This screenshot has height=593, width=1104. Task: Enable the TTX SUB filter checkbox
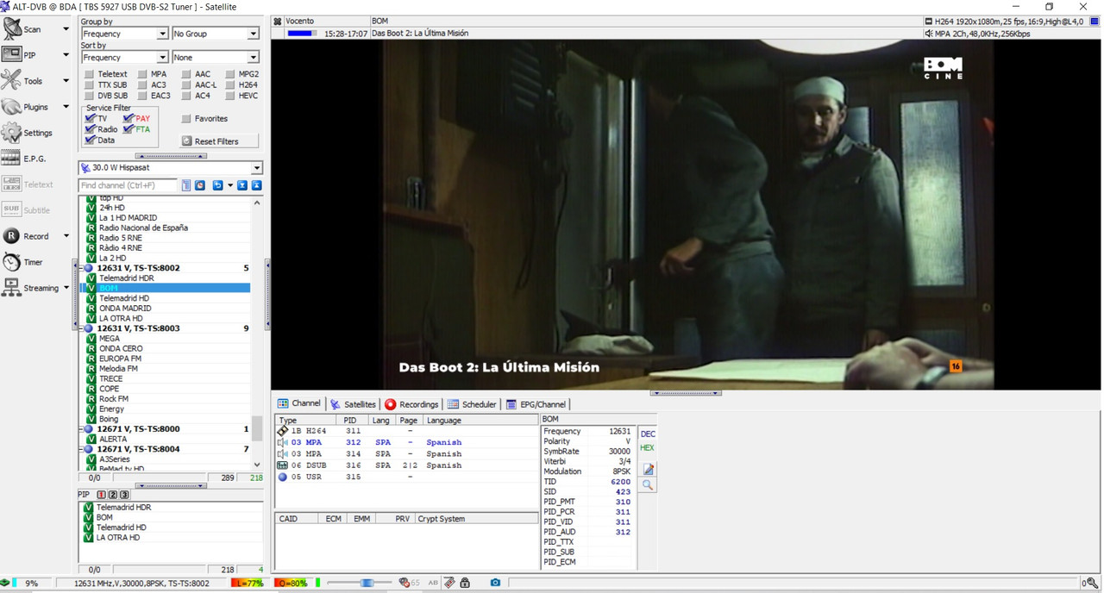[x=89, y=85]
